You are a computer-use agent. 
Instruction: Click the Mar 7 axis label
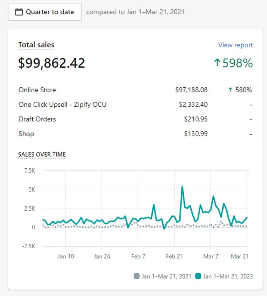(x=211, y=256)
